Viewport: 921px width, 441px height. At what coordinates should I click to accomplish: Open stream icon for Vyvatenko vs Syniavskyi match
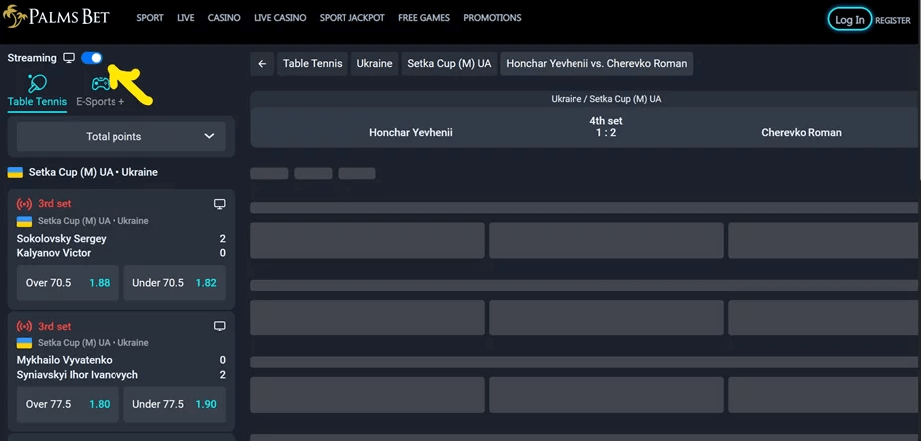pyautogui.click(x=220, y=327)
